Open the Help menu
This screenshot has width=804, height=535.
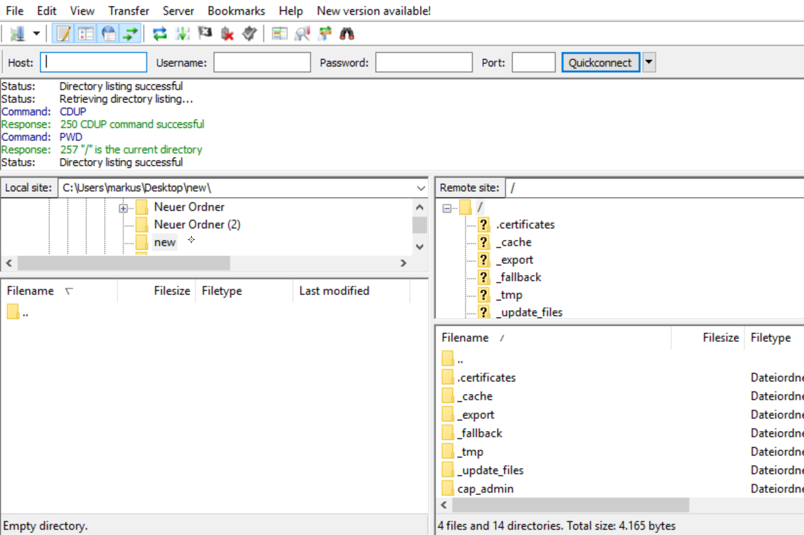(291, 10)
